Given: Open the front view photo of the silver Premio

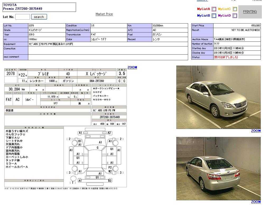Looking at the screenshot, I should [218, 97].
